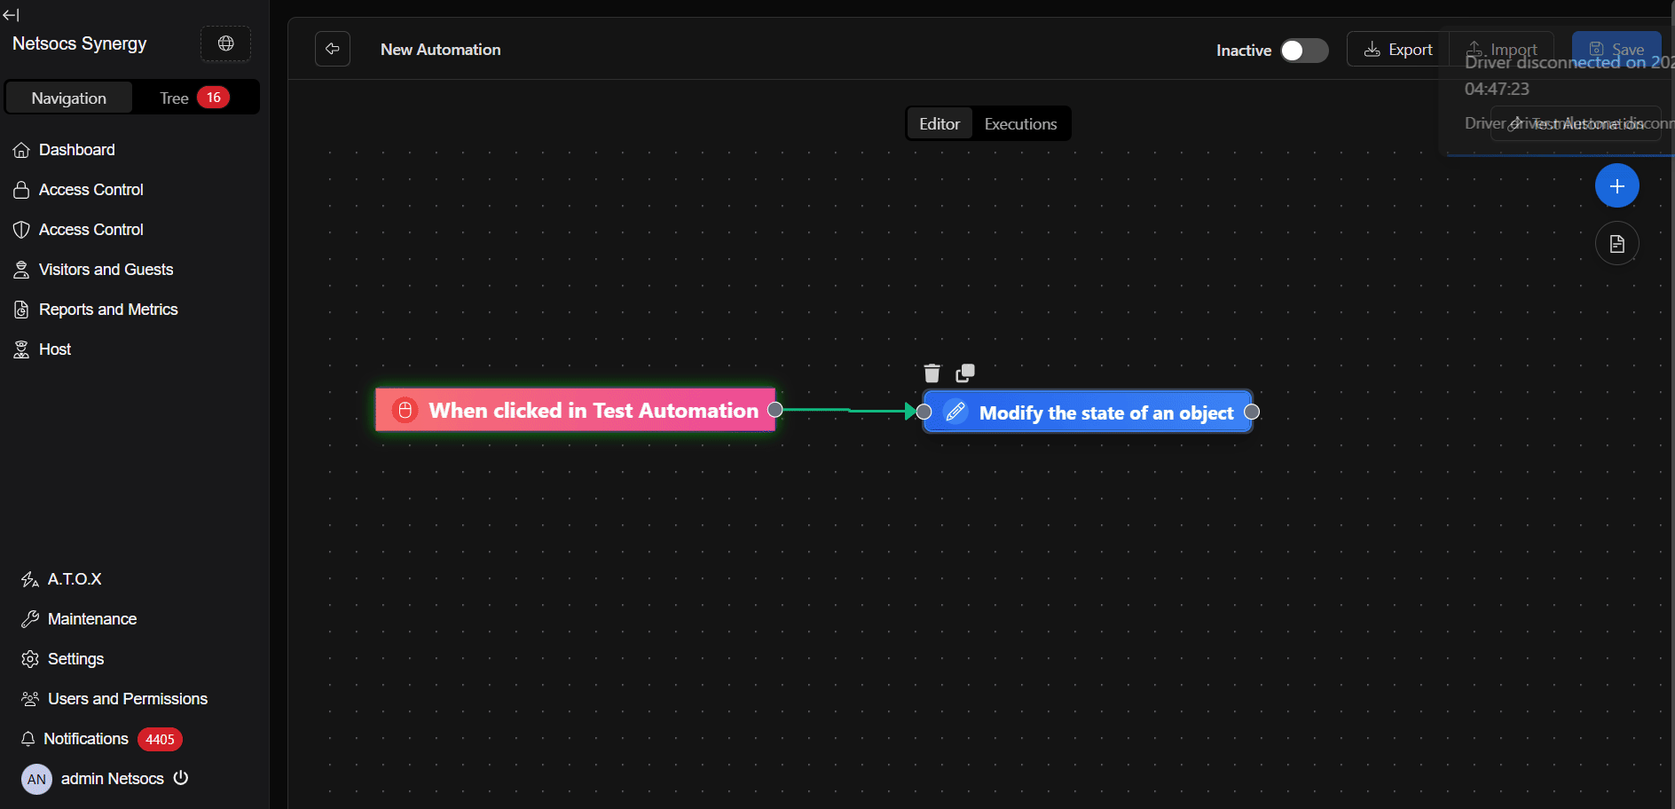Save the automation
The height and width of the screenshot is (809, 1675).
click(x=1616, y=49)
